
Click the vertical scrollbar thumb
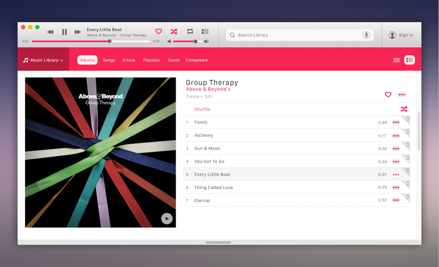(419, 132)
